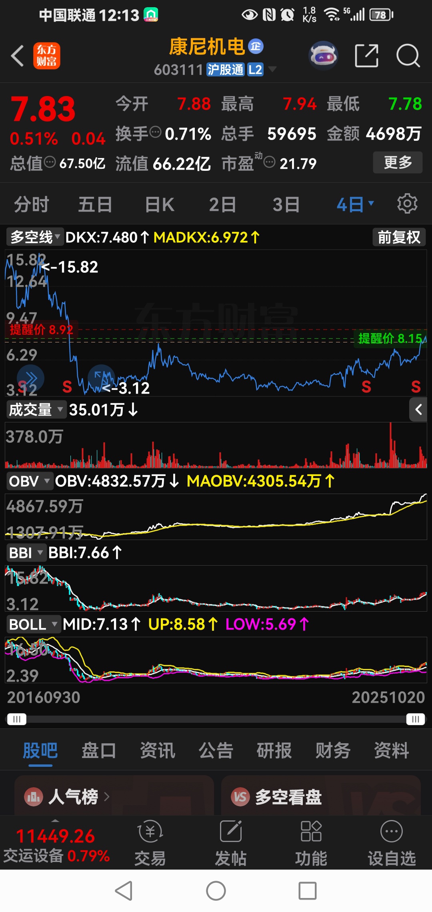The image size is (432, 912).
Task: Open 发帖 compose post icon
Action: [231, 832]
